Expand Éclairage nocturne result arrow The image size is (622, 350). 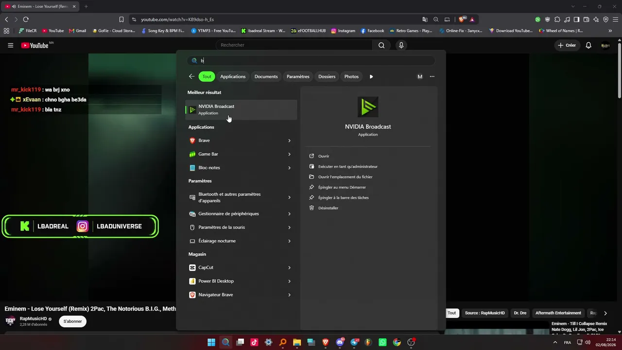pyautogui.click(x=289, y=241)
